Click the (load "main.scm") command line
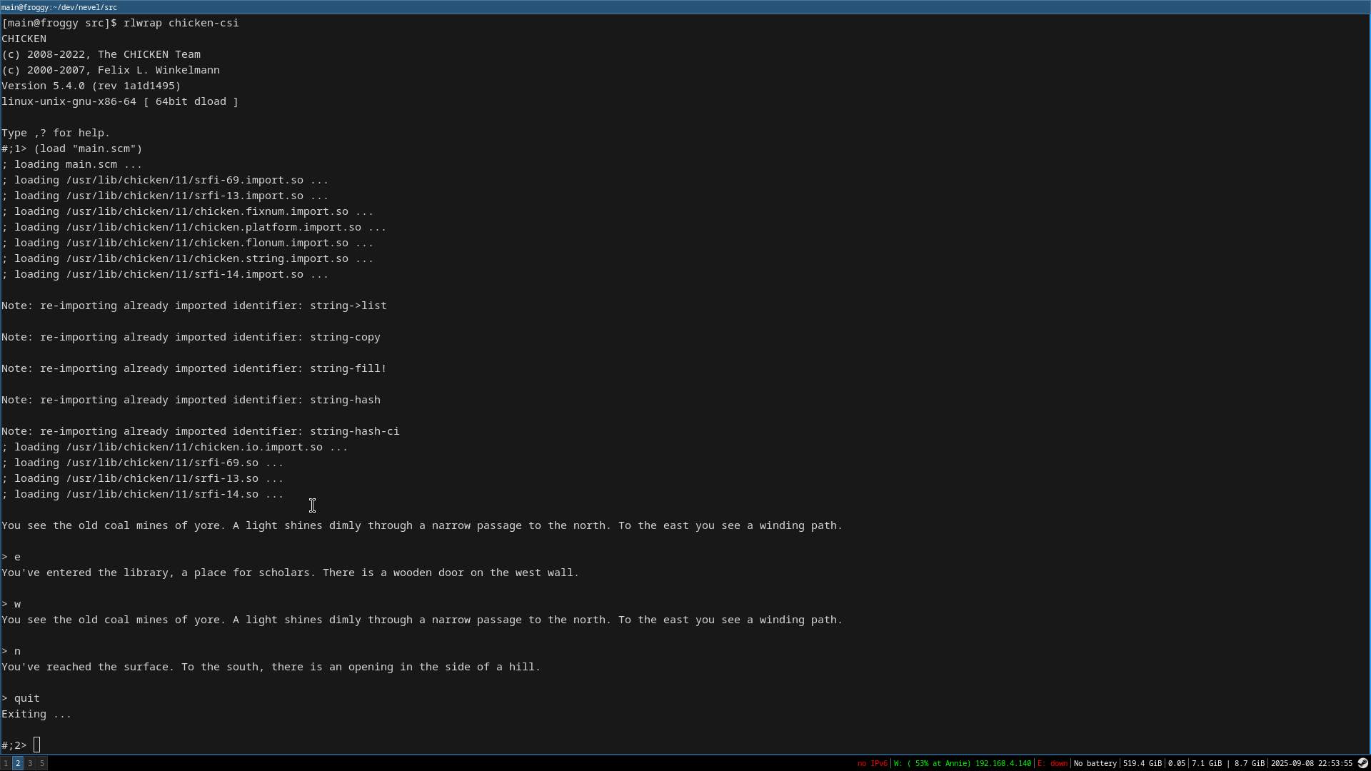The width and height of the screenshot is (1371, 771). coord(88,148)
